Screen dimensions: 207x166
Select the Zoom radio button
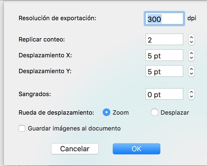point(107,112)
